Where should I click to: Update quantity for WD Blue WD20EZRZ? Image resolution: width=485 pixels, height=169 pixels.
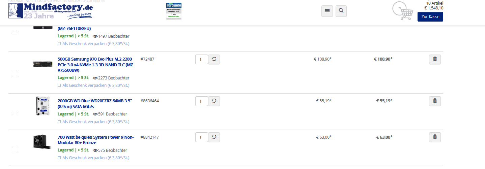(x=214, y=101)
